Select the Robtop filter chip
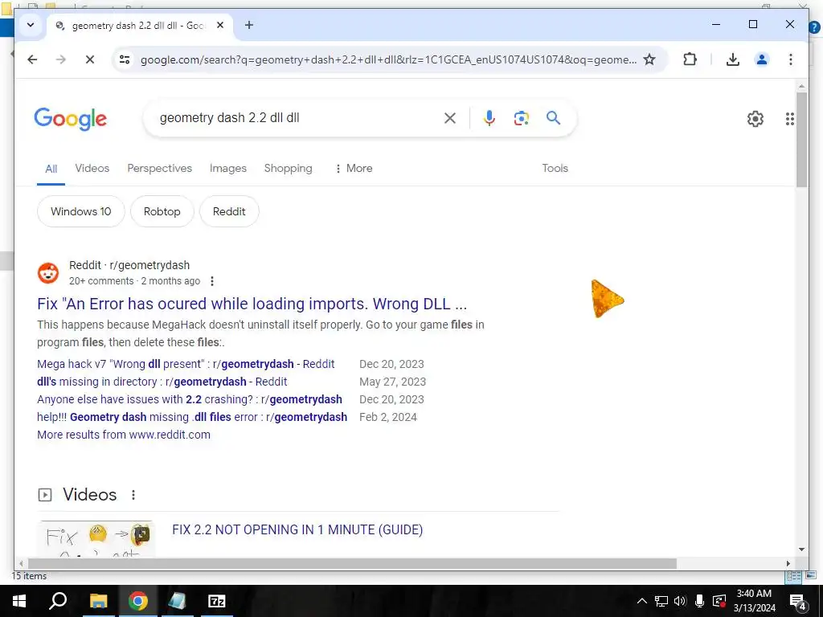The image size is (823, 617). click(162, 211)
